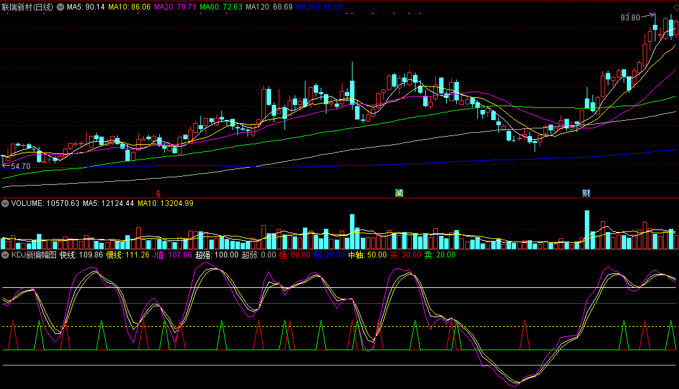Click the volume MA10: 13204.99 label

click(x=165, y=203)
